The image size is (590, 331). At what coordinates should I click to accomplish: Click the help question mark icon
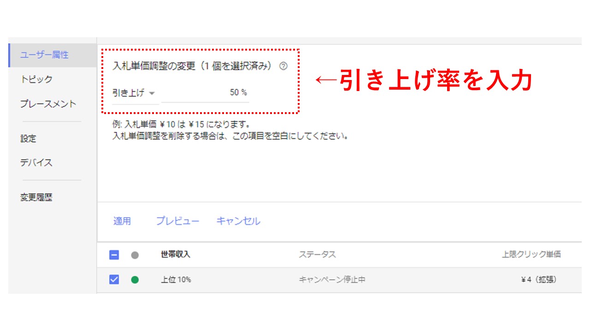pyautogui.click(x=283, y=66)
